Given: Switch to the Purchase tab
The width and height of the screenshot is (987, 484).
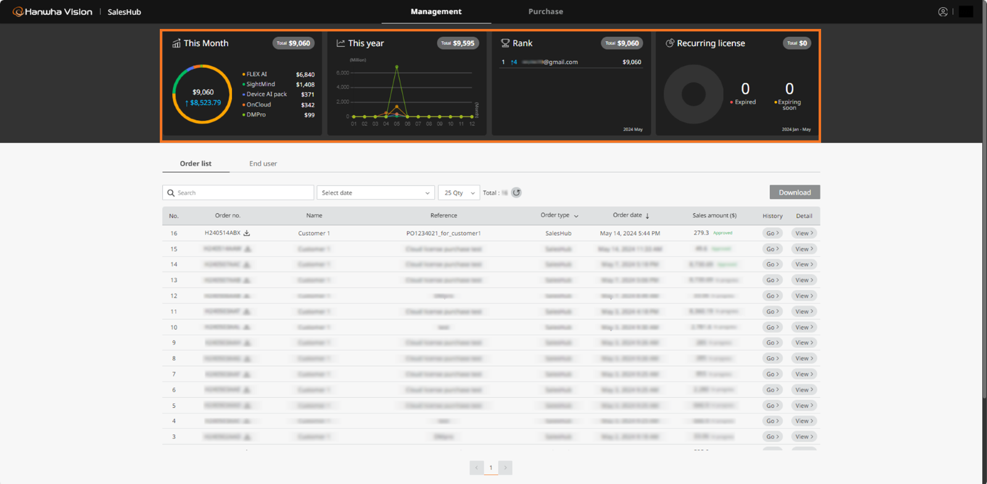Looking at the screenshot, I should 546,12.
